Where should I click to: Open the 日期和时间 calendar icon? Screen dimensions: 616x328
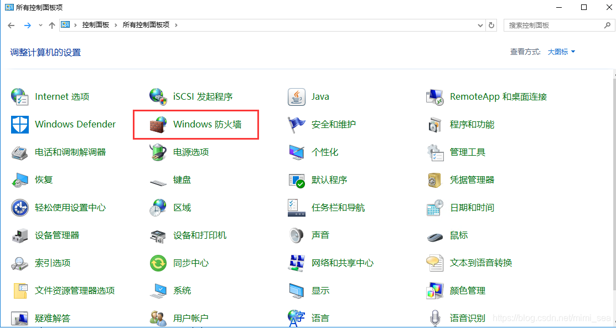click(435, 208)
